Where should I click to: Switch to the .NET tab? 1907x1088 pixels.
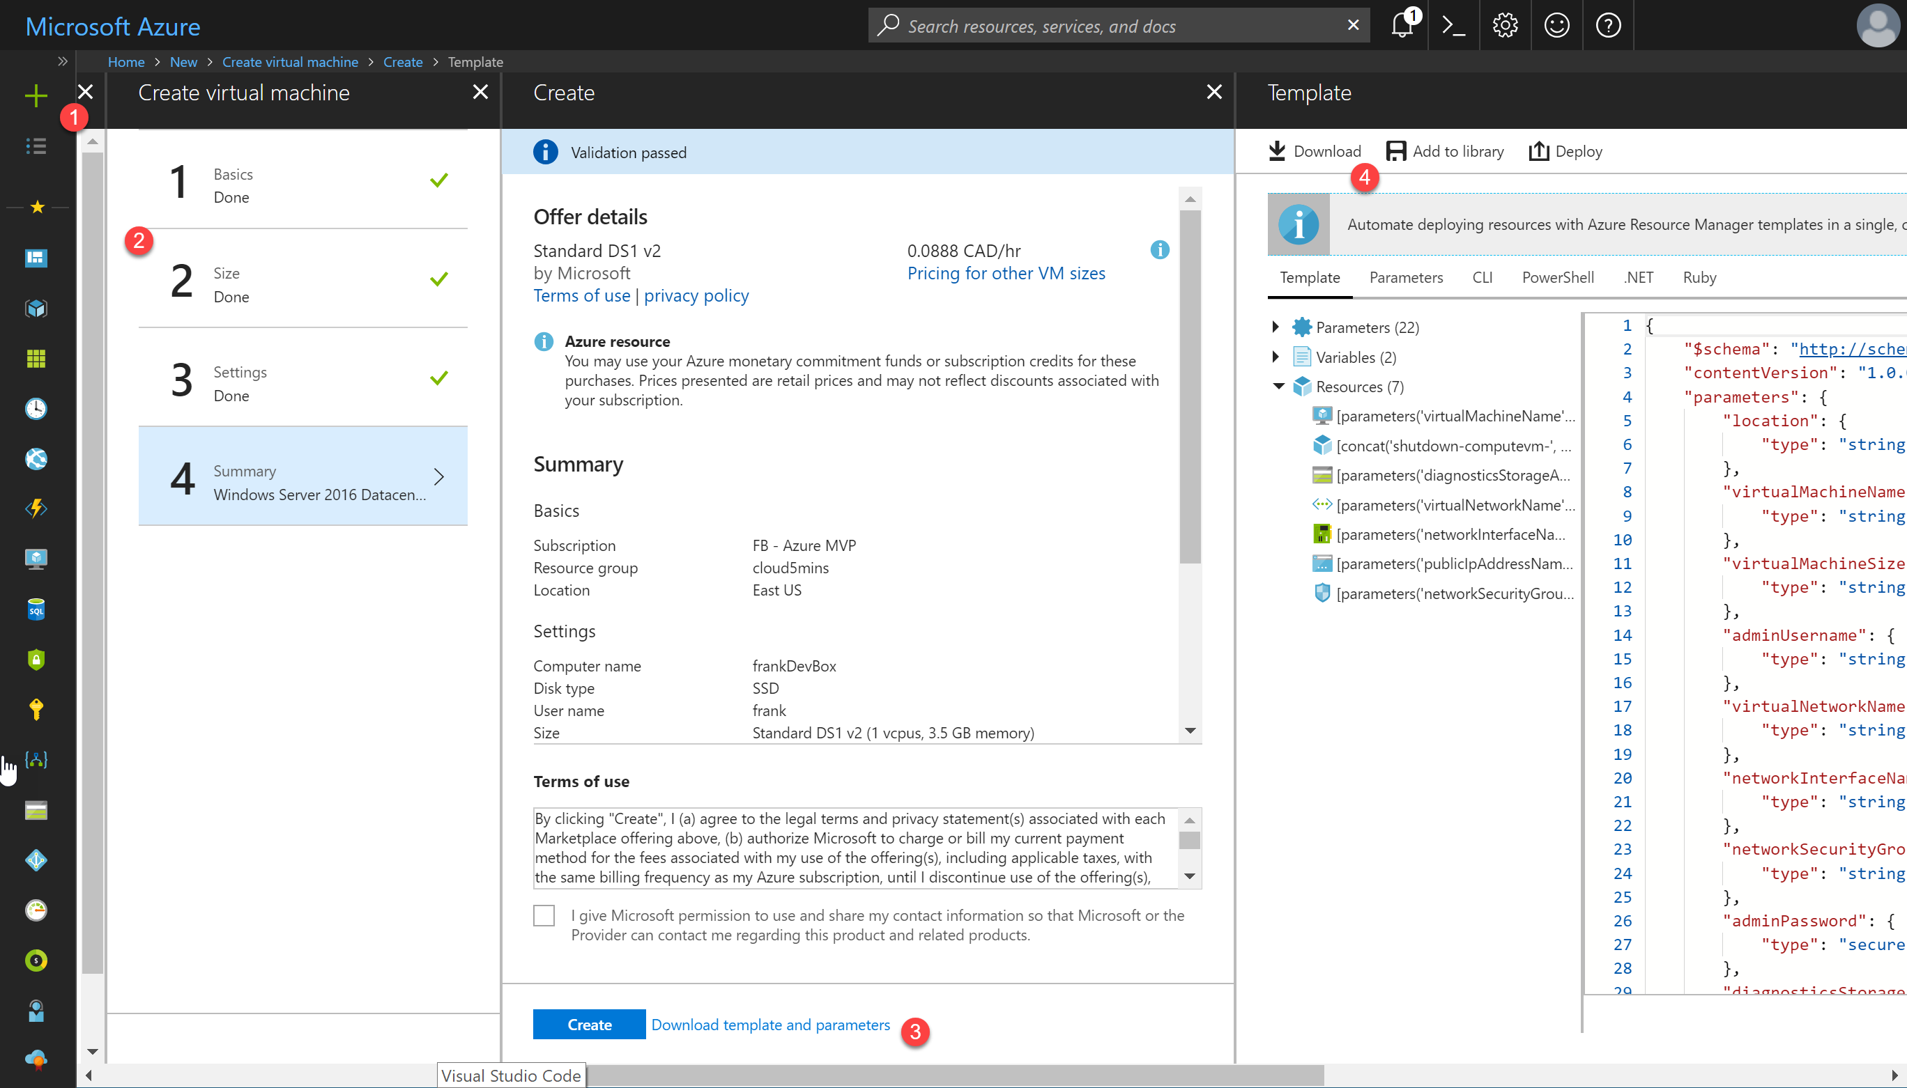(1638, 277)
